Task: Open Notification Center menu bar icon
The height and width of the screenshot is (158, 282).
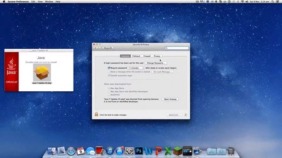Action: [278, 1]
